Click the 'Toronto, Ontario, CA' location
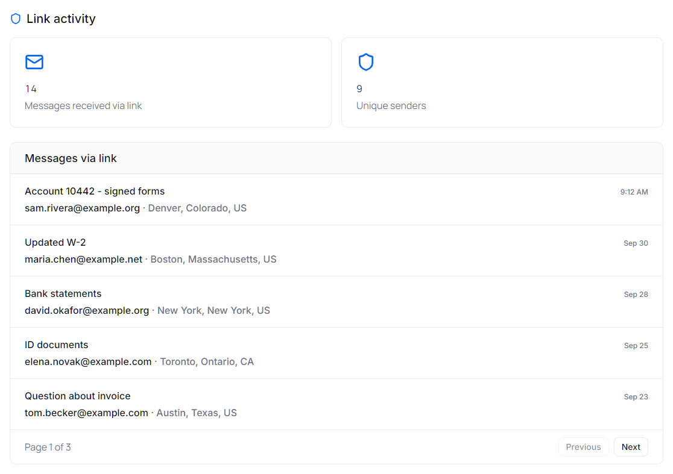Screen dimensions: 673x474 click(x=207, y=362)
